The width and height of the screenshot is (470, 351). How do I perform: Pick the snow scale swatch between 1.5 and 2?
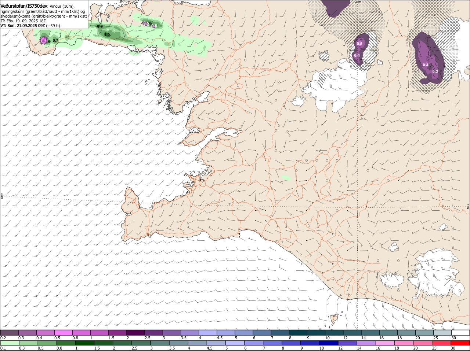coord(117,333)
